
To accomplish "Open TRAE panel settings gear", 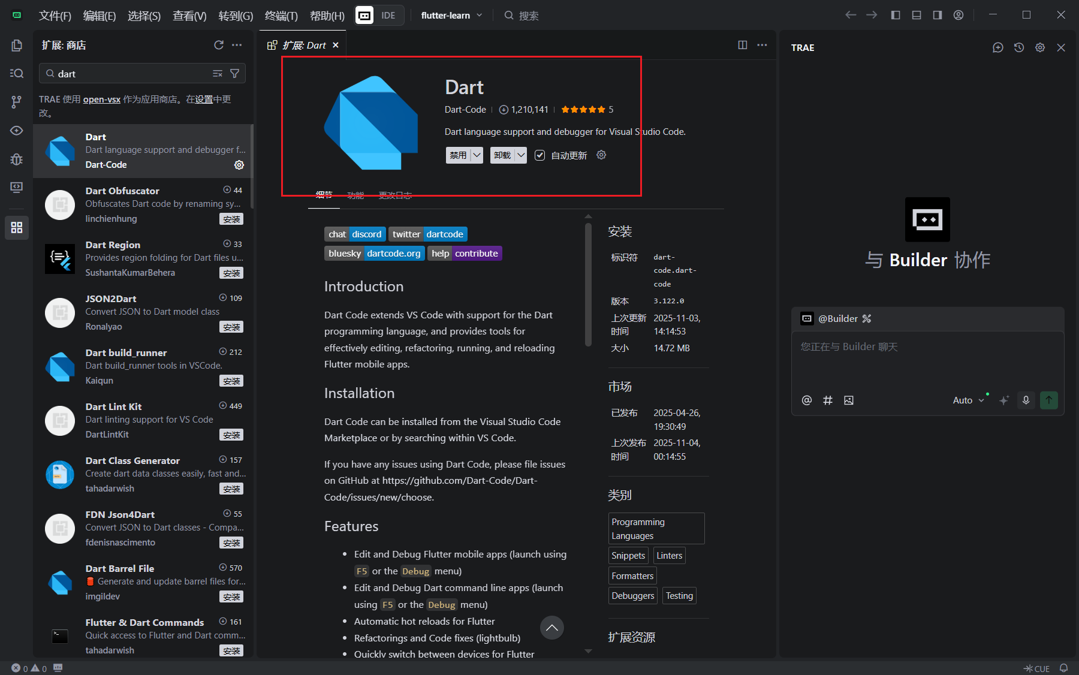I will click(1040, 47).
